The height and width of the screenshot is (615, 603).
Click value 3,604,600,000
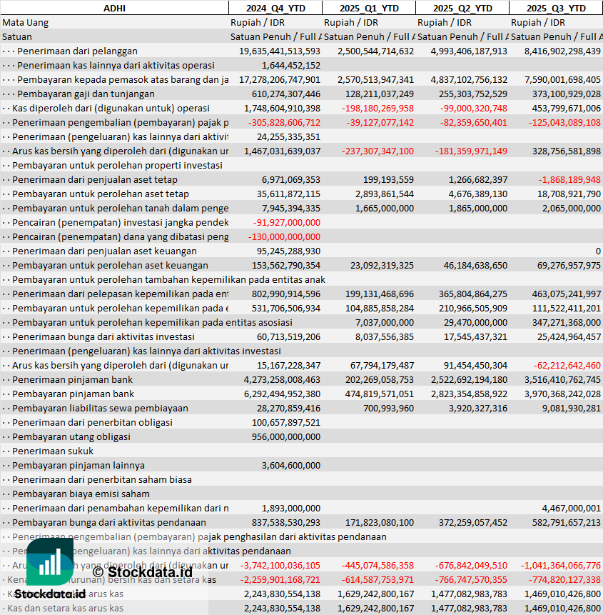[x=291, y=466]
